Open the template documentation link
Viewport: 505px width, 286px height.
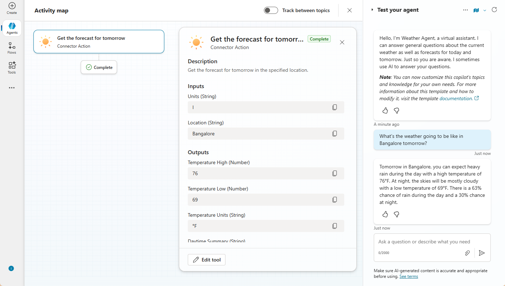point(456,98)
